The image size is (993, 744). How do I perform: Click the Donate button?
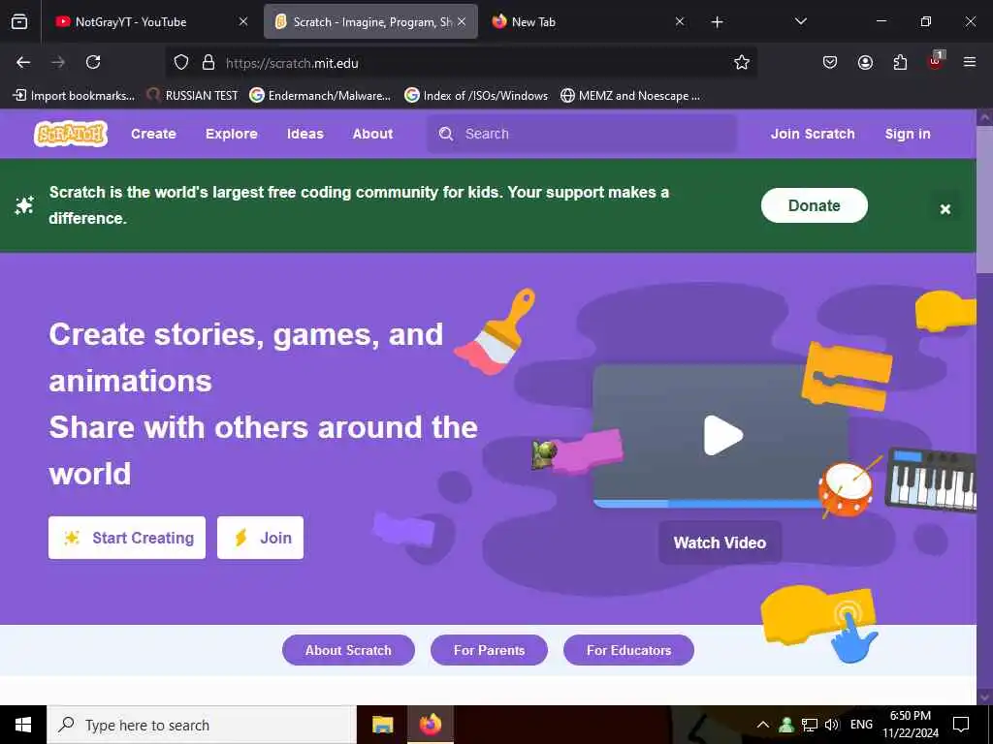point(814,205)
